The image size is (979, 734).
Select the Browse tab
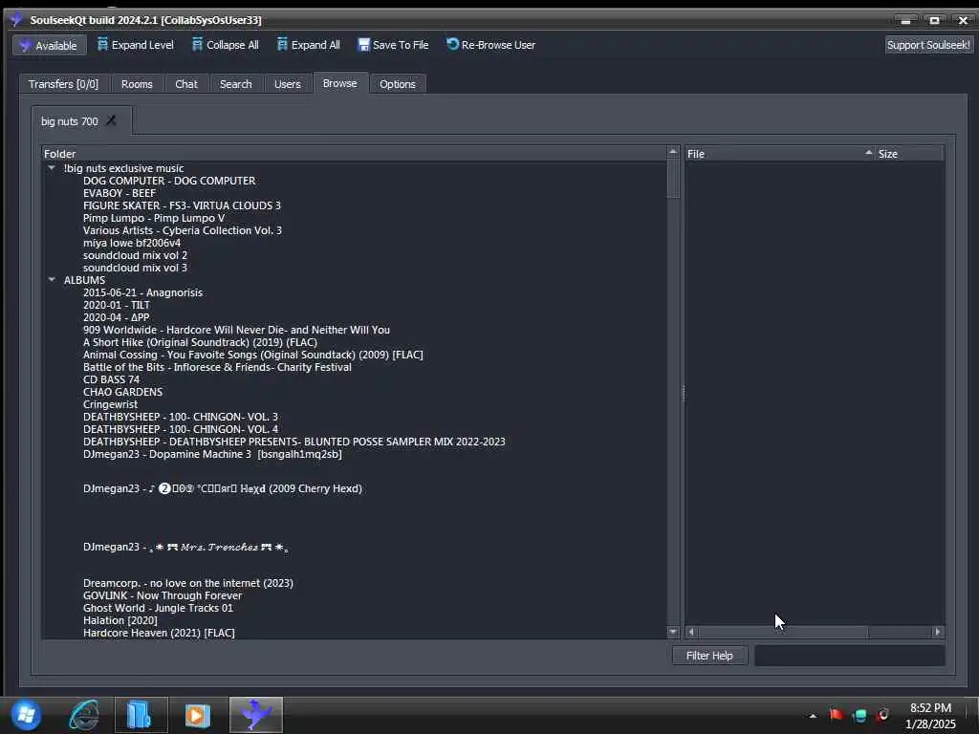[339, 84]
